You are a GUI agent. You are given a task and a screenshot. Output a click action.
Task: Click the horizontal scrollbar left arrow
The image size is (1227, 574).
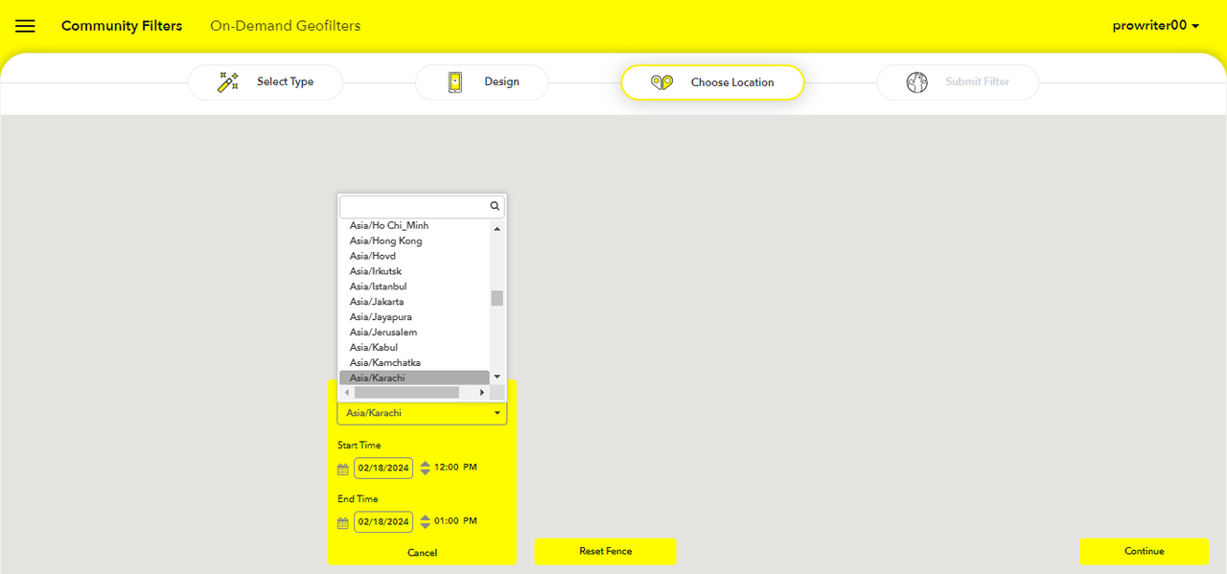tap(346, 393)
